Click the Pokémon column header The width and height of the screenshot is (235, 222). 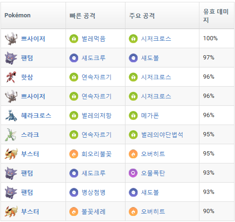[17, 15]
